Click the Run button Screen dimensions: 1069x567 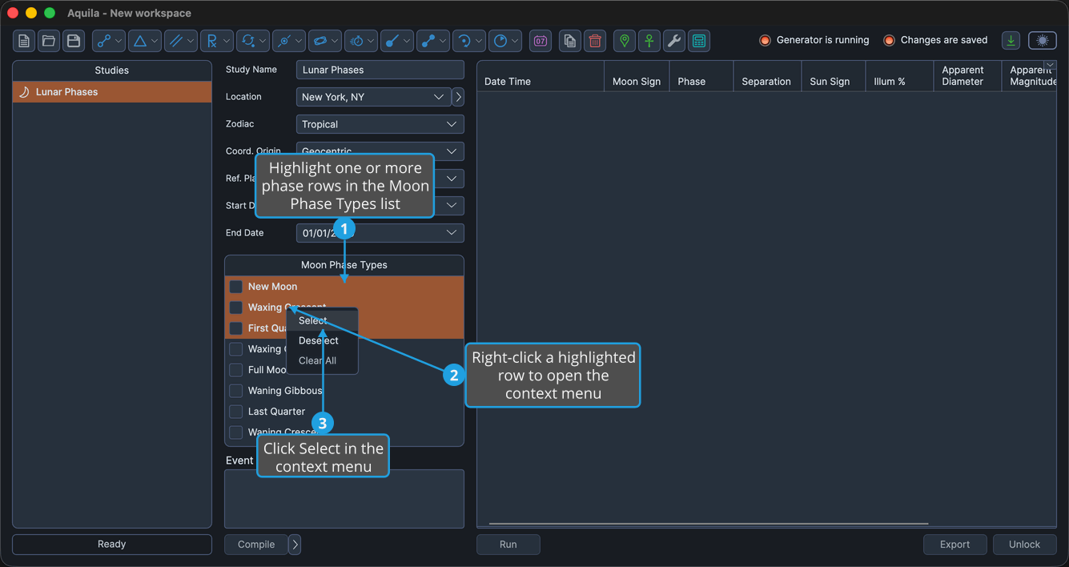(x=508, y=545)
